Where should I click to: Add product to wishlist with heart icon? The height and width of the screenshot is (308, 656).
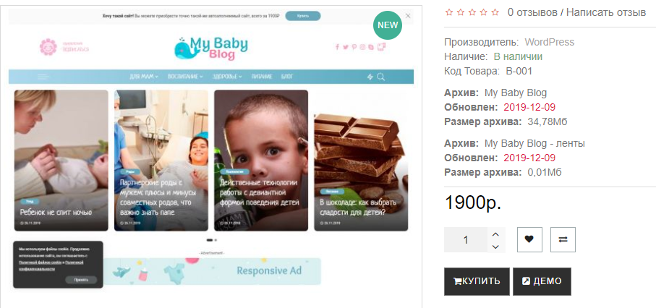[x=529, y=240]
